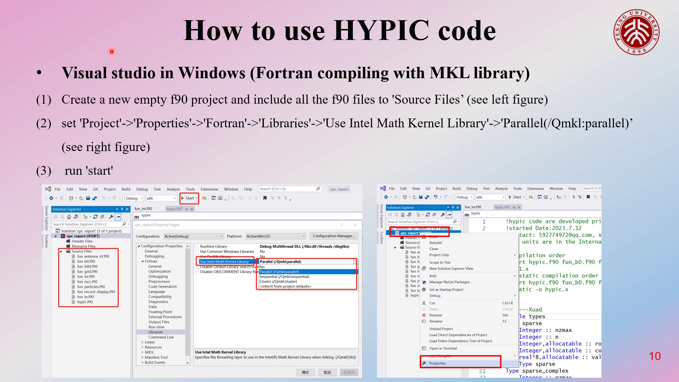The image size is (679, 382).
Task: Click undo icon in right Visual Studio toolbar
Action: click(x=436, y=197)
